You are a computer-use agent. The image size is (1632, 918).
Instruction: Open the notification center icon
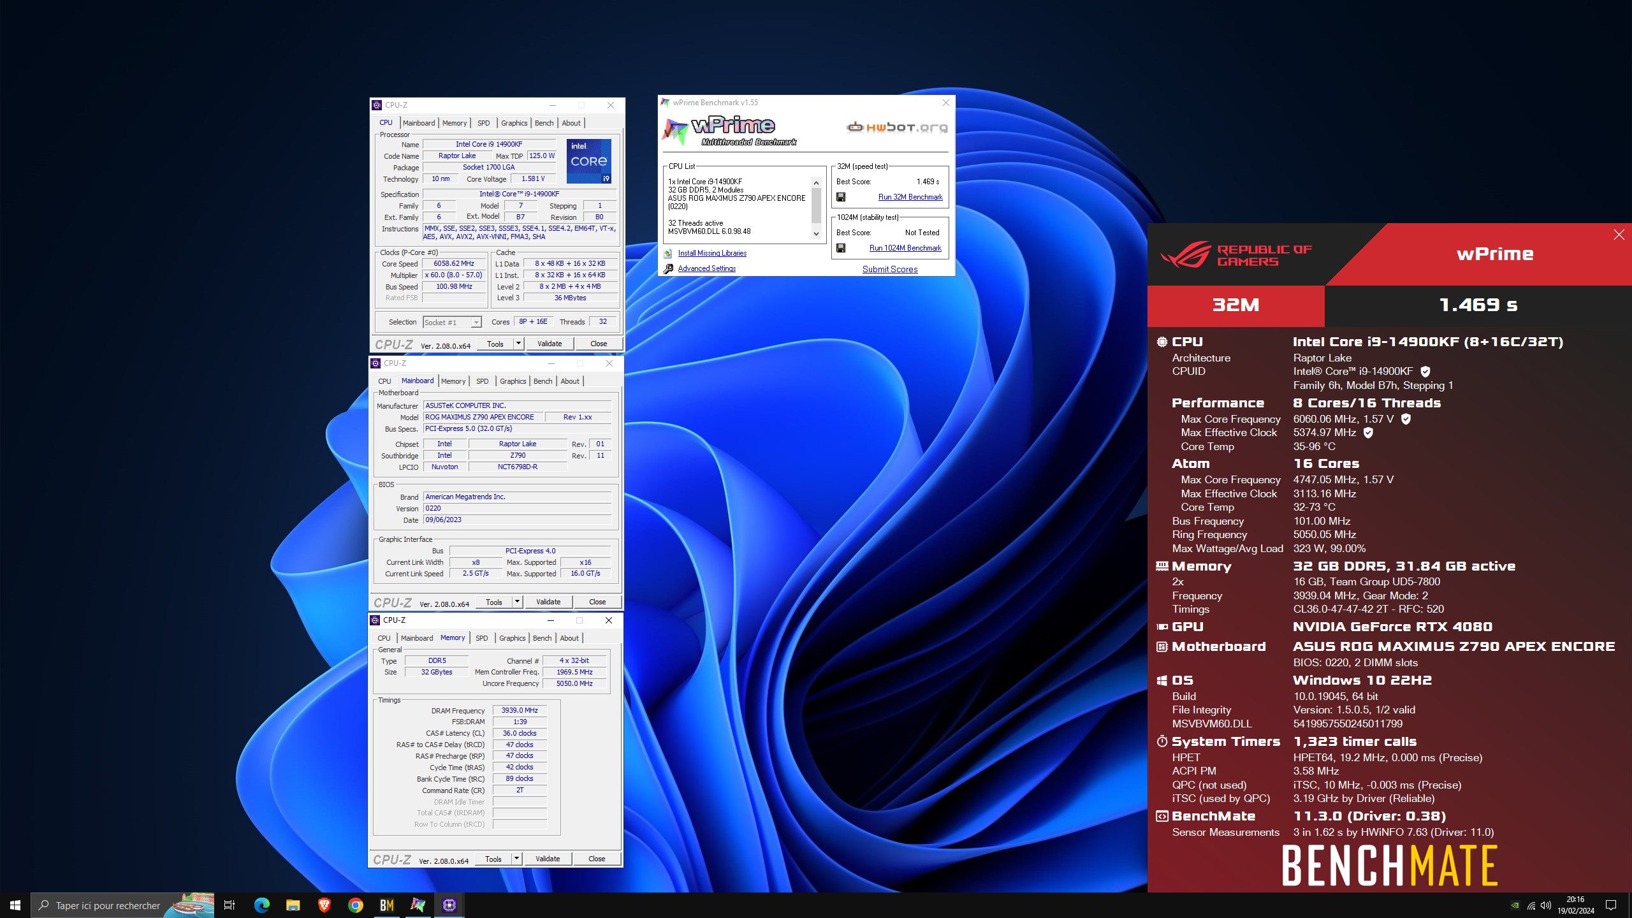coord(1611,905)
